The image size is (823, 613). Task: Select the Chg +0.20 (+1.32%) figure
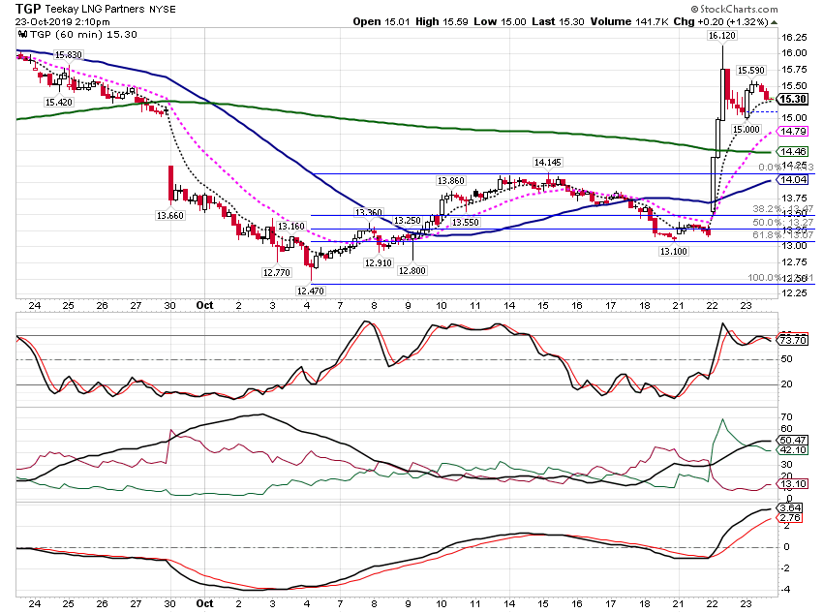pyautogui.click(x=721, y=21)
